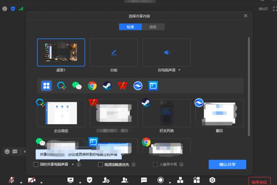Open meeting info icon at top left
The height and width of the screenshot is (185, 277).
click(5, 8)
